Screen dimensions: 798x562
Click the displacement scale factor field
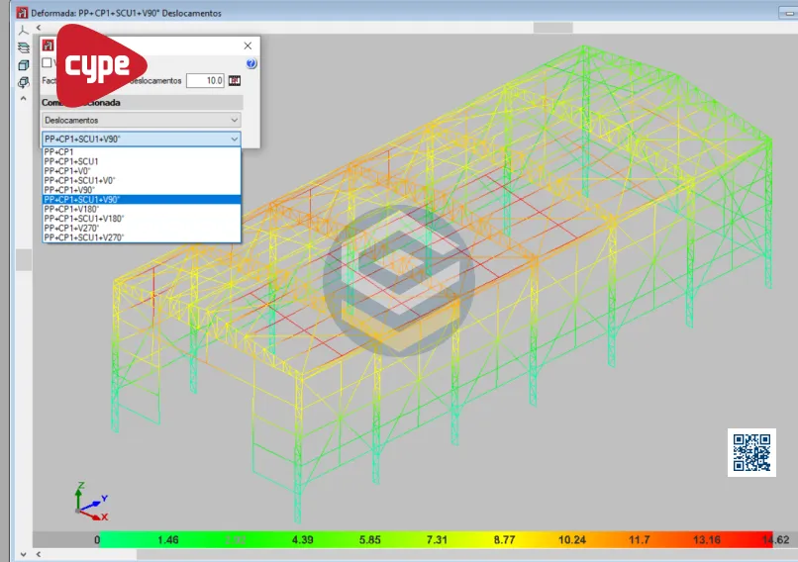[x=206, y=81]
